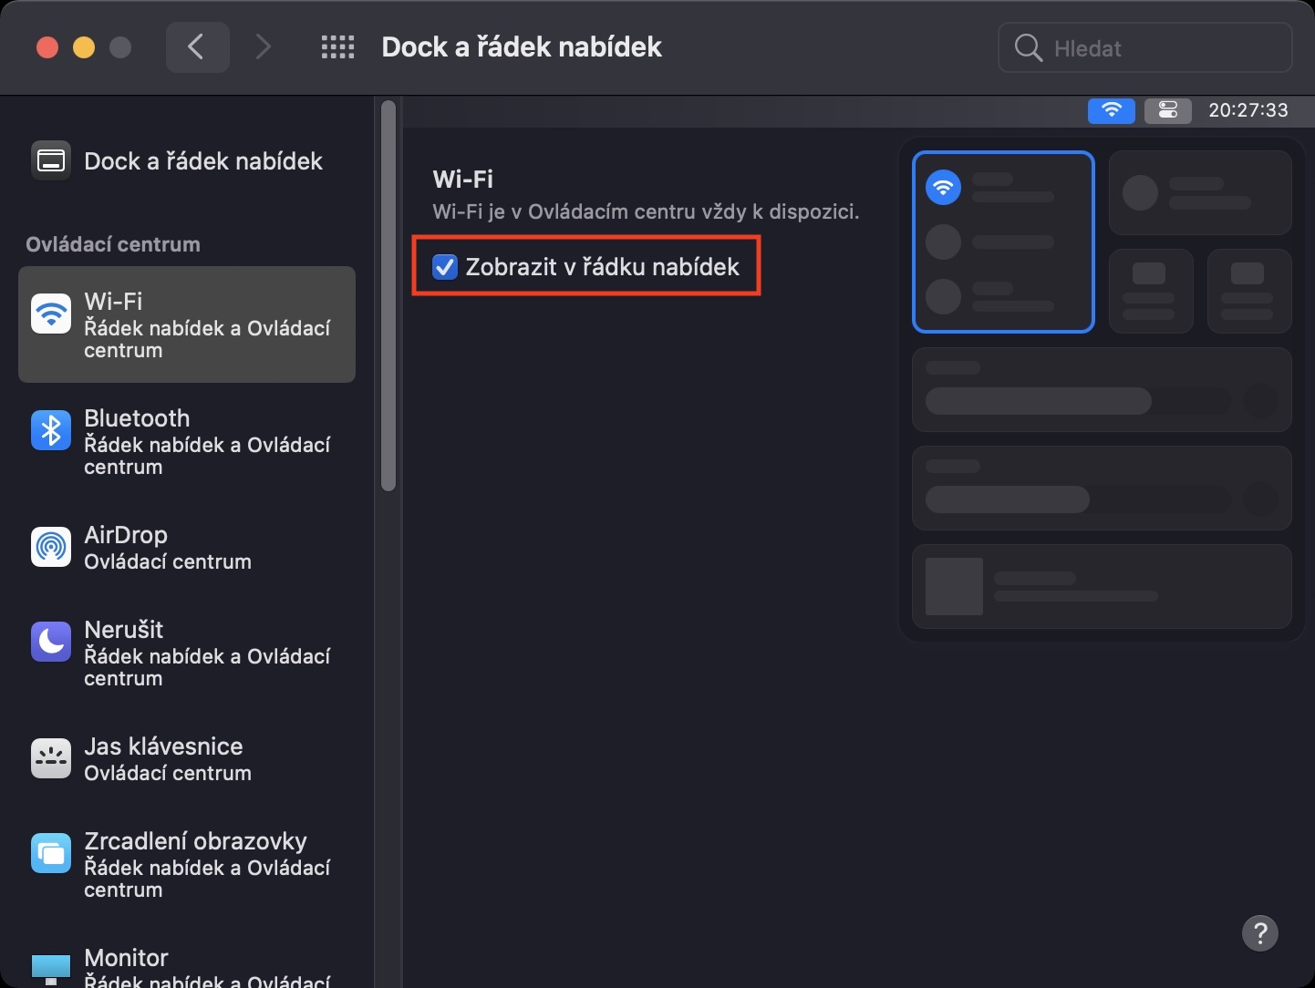Screen dimensions: 1315x988
Task: Click the Zobrazit v řádku nabídek label
Action: point(603,267)
